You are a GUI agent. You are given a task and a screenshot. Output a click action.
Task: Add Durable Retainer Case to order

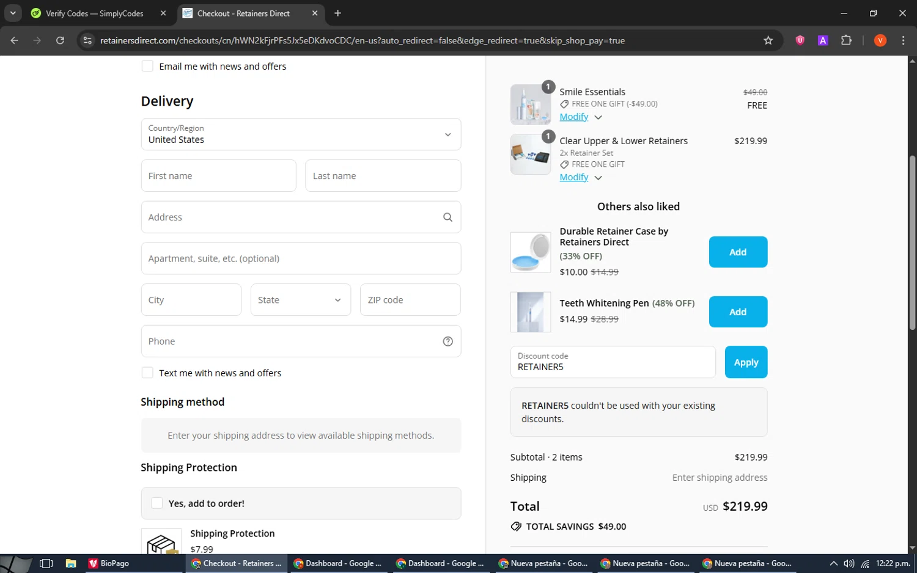(x=738, y=252)
